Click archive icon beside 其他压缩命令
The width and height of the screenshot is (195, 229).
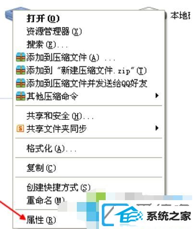(x=21, y=96)
